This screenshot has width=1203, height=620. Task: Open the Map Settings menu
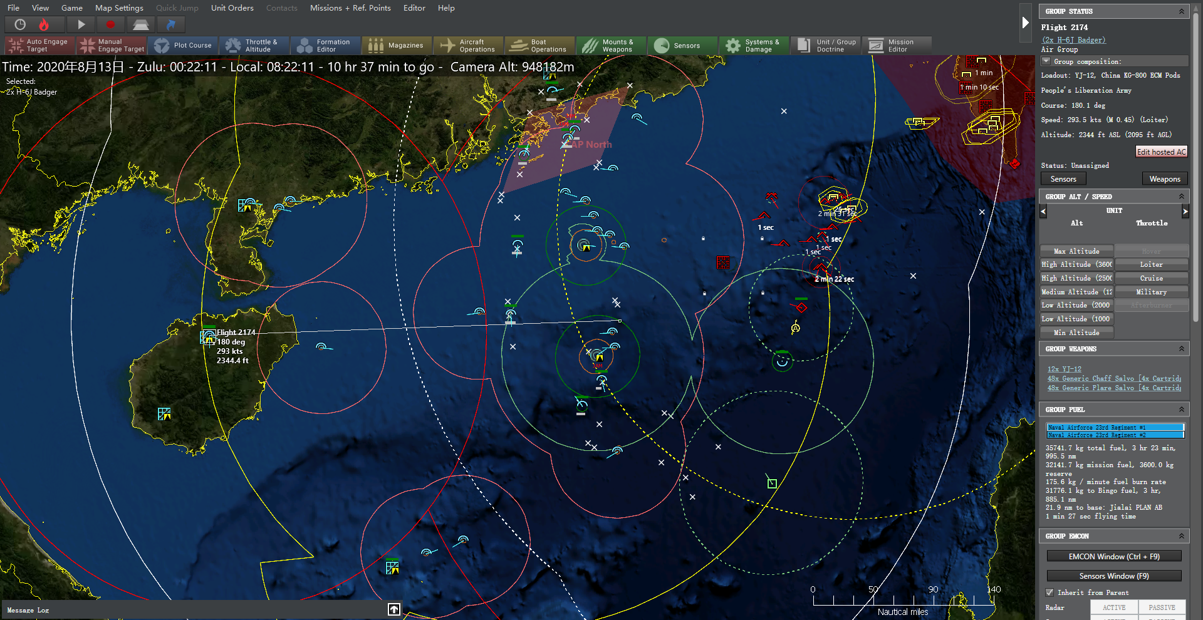119,8
